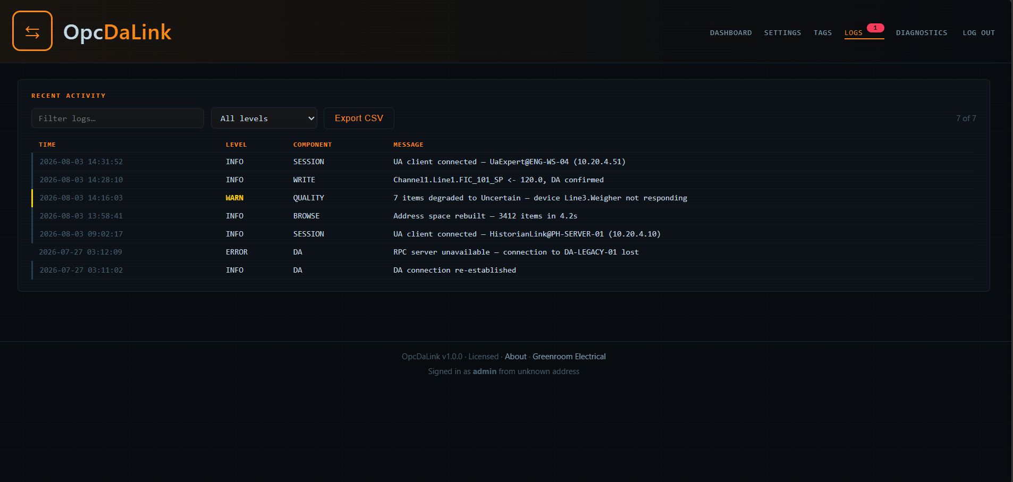
Task: Click the BROWSE component cell
Action: (x=307, y=216)
